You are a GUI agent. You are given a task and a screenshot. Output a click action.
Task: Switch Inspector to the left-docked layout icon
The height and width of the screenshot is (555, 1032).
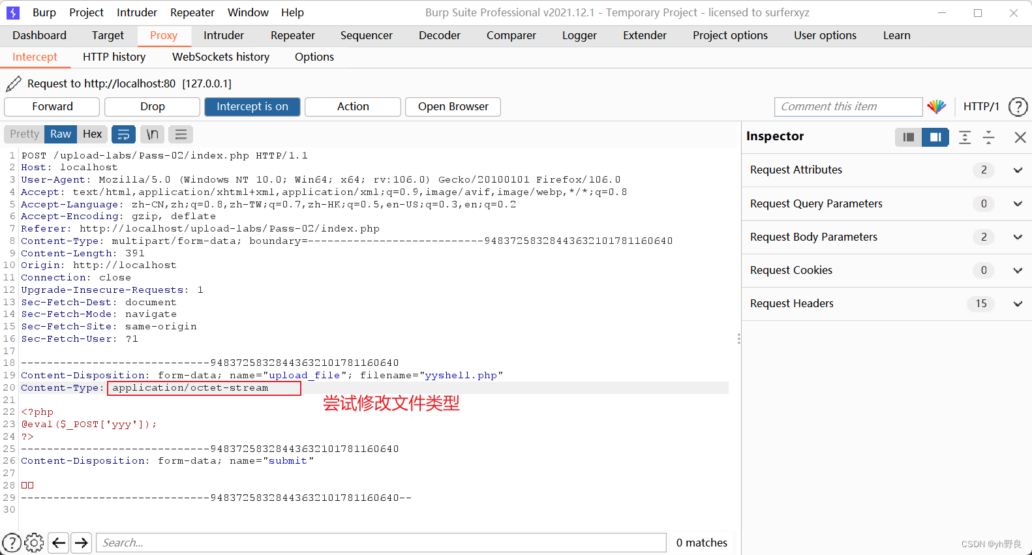point(908,137)
